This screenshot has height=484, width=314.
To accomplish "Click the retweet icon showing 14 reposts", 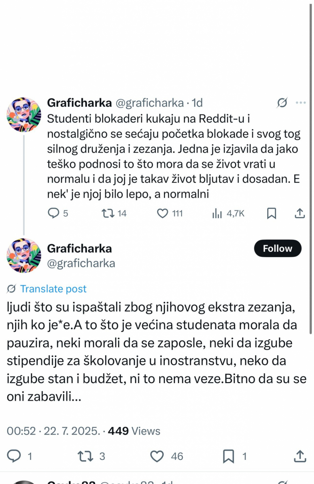I will [109, 213].
